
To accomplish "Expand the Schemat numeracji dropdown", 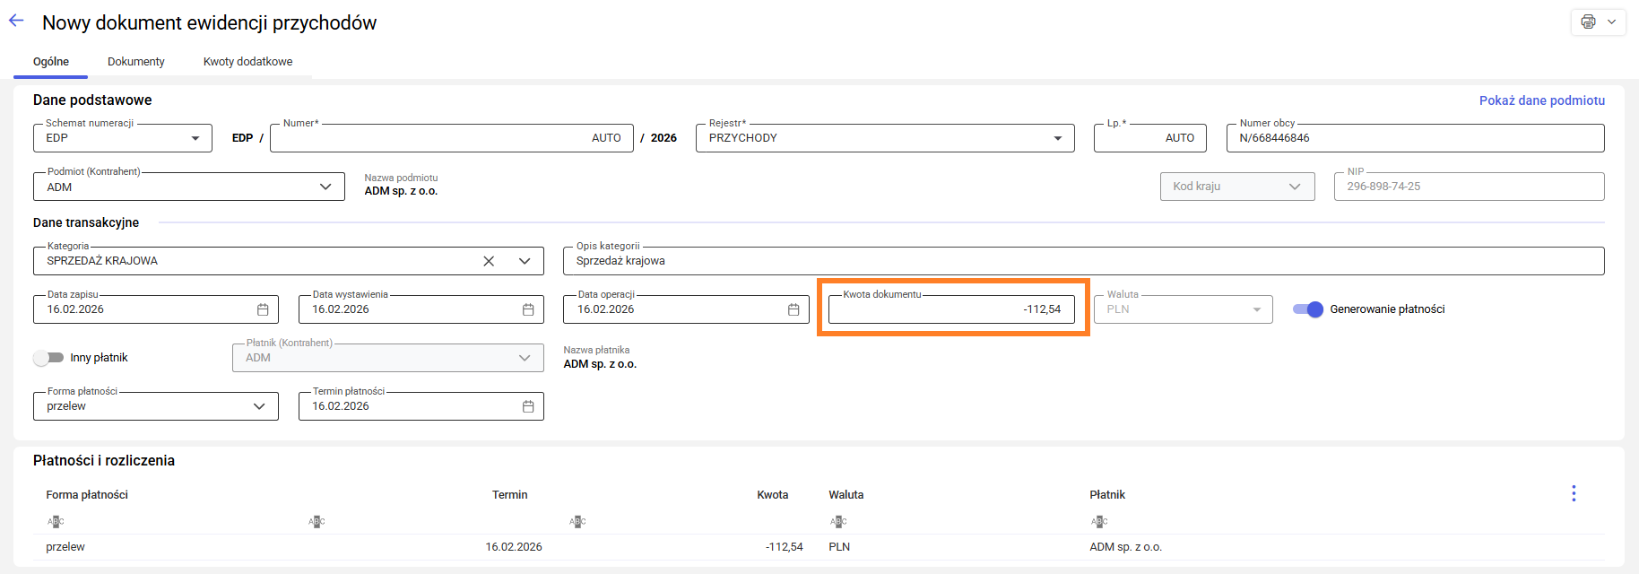I will (195, 138).
